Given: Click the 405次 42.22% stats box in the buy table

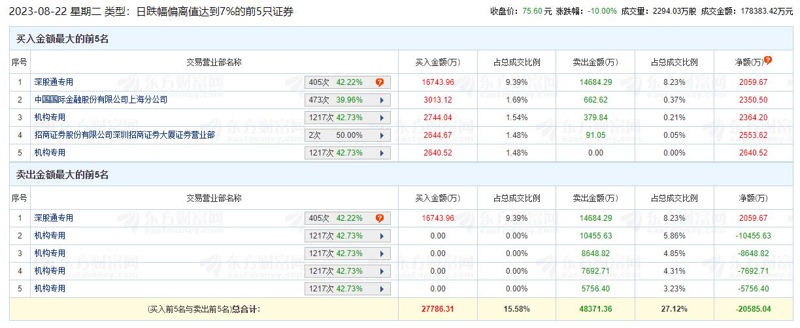Looking at the screenshot, I should (340, 82).
